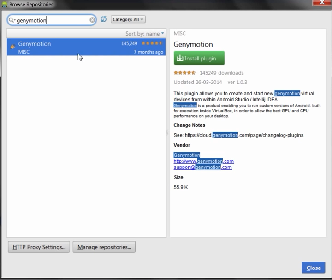
Task: Click the Android icon in title bar
Action: click(x=5, y=4)
